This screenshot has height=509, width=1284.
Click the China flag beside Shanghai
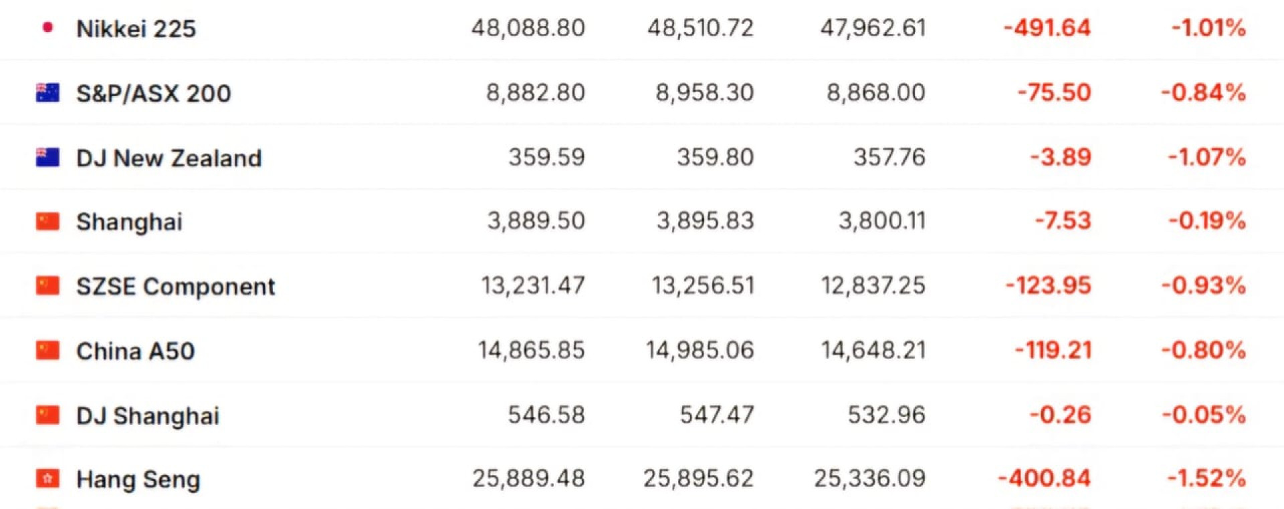47,221
